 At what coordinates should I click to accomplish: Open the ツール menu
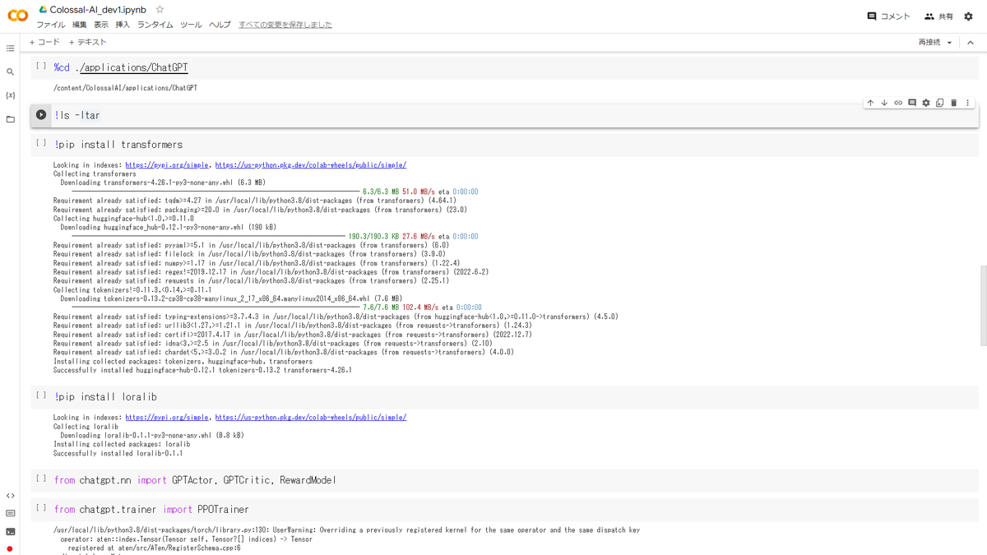pyautogui.click(x=191, y=25)
